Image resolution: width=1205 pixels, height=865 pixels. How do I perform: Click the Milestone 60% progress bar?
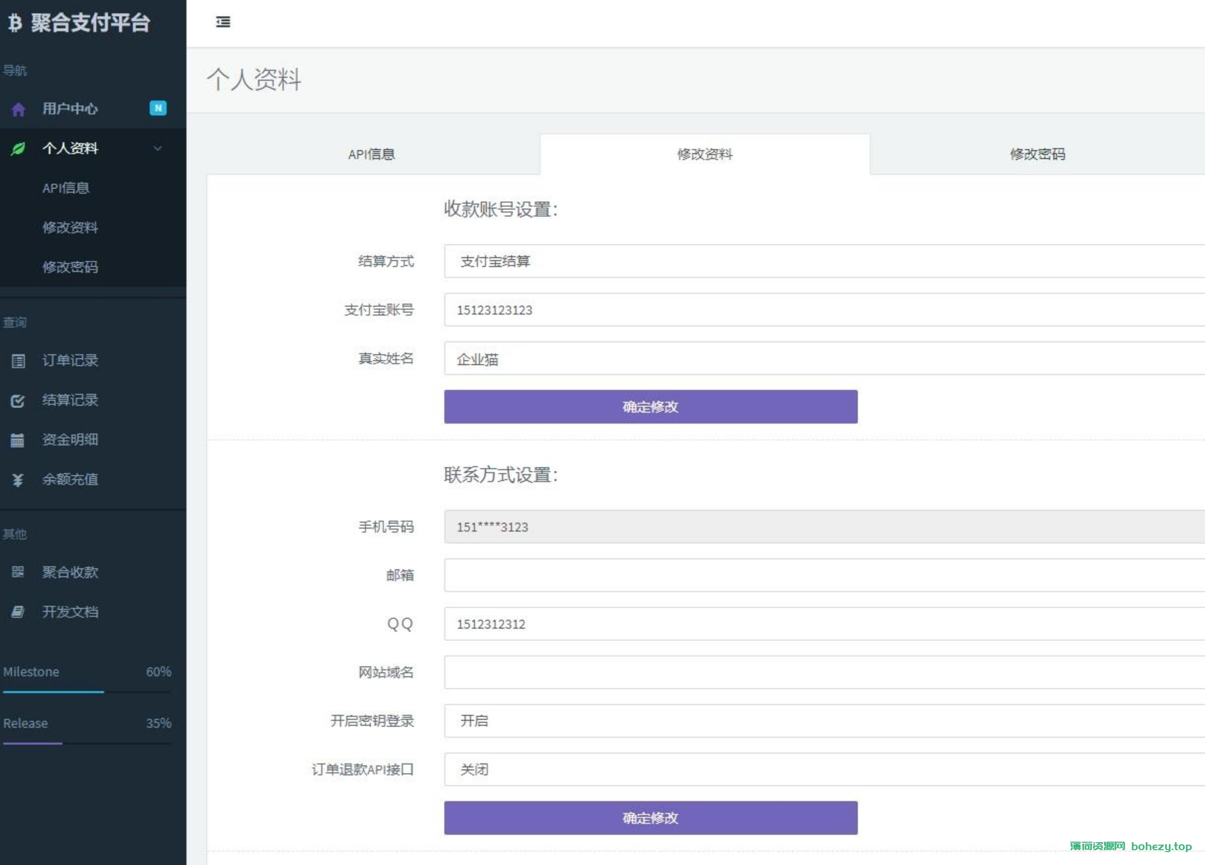(x=87, y=692)
